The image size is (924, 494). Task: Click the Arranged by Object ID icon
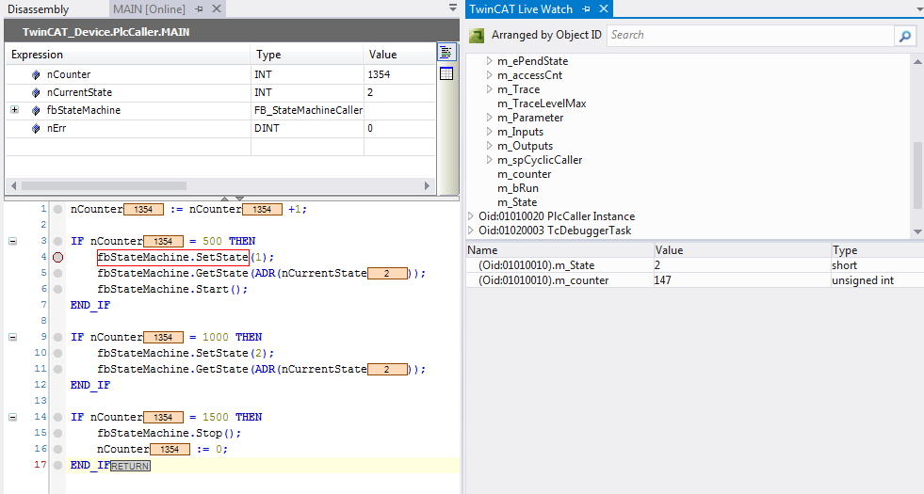[x=477, y=36]
